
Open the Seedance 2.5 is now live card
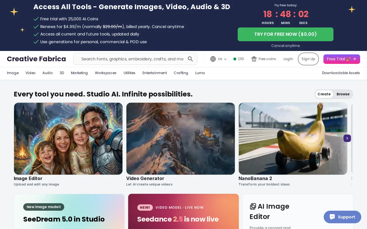pyautogui.click(x=183, y=212)
